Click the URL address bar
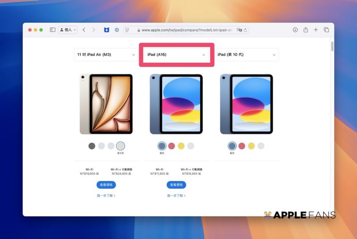The height and width of the screenshot is (239, 357). (x=186, y=30)
